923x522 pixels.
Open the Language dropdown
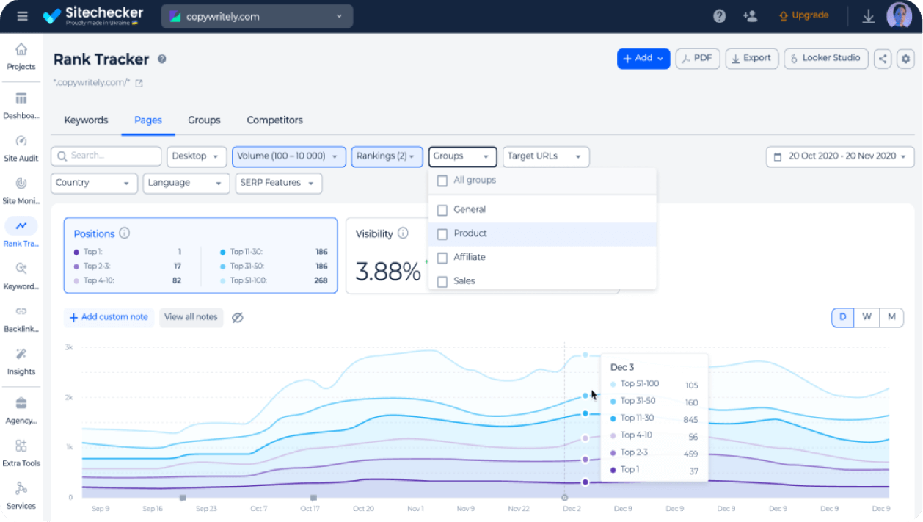click(186, 183)
